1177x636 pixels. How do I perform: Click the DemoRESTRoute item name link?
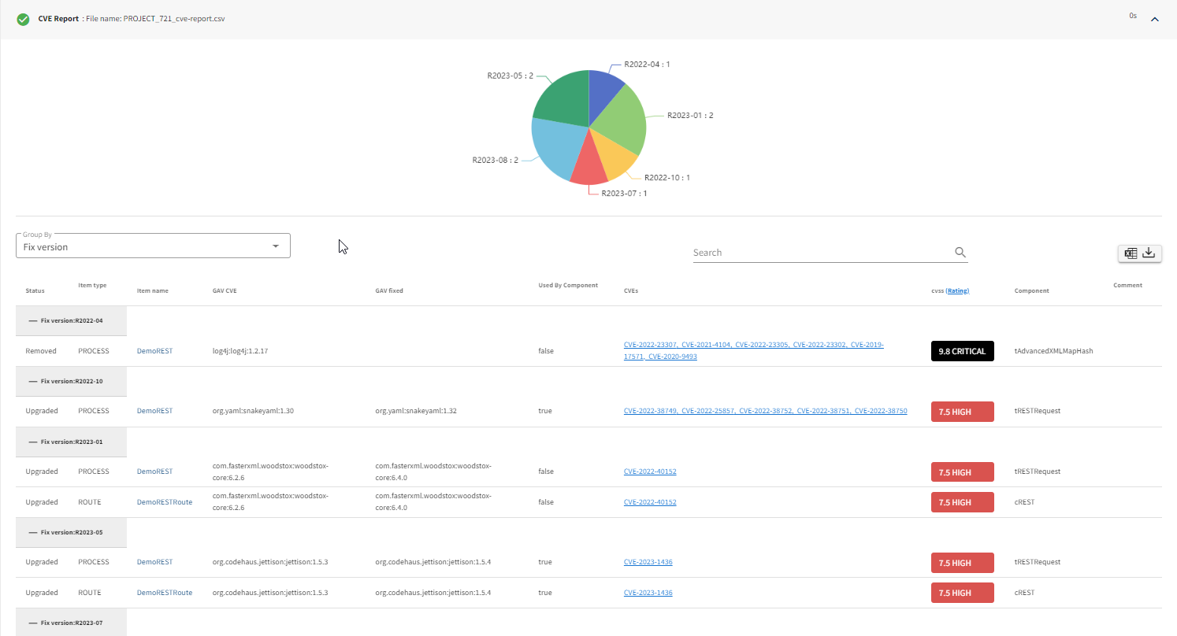tap(165, 501)
